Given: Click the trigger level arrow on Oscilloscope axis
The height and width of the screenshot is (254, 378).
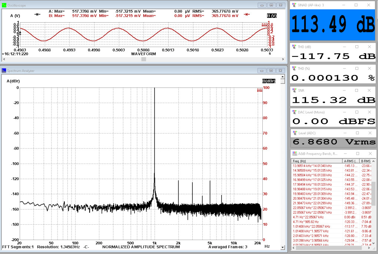Looking at the screenshot, I should point(20,32).
